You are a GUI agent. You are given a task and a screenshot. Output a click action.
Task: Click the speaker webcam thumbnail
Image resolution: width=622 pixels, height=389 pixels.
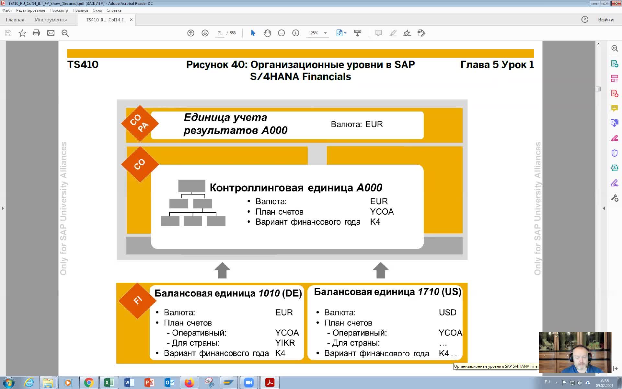pos(575,352)
